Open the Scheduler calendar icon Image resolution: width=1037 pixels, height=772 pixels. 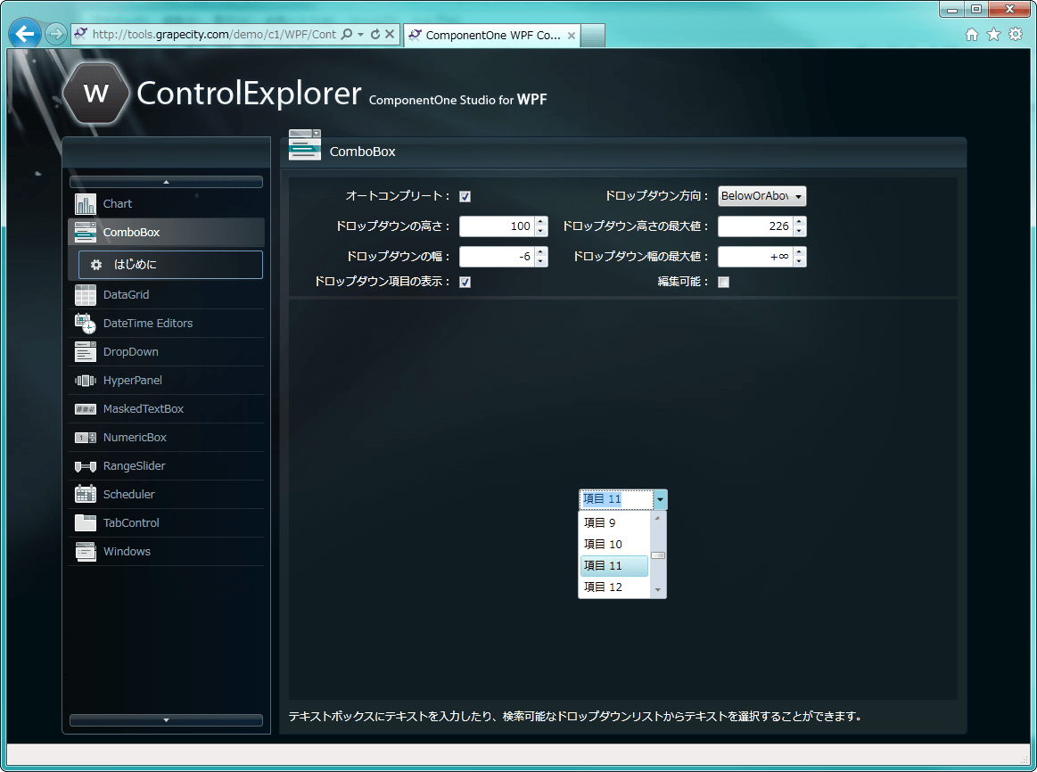(x=85, y=494)
